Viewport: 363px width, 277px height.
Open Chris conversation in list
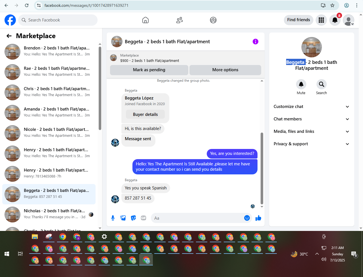coord(49,92)
